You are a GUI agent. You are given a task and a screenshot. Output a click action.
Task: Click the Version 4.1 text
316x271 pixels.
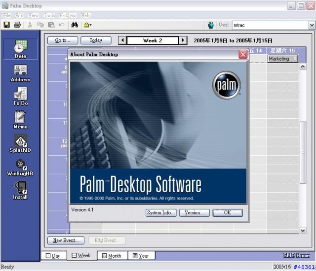click(82, 210)
